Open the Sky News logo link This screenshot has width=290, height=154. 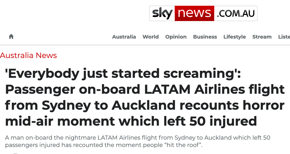coord(203,13)
